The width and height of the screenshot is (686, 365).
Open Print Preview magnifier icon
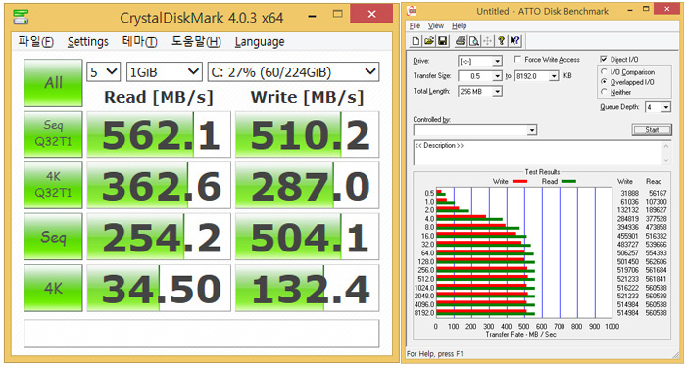click(x=473, y=41)
